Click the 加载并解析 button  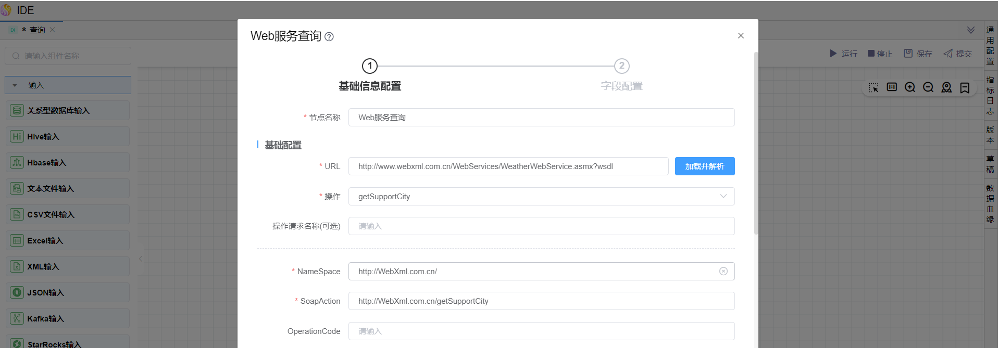(704, 166)
